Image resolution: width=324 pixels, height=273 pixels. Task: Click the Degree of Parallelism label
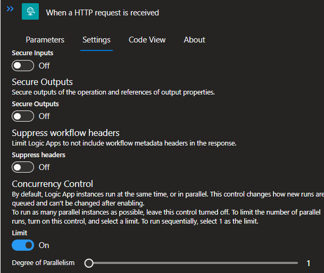(43, 263)
